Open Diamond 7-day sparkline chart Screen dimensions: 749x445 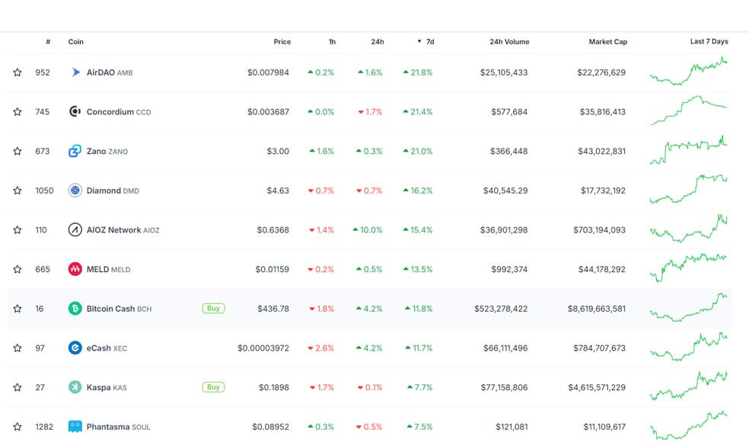point(688,189)
